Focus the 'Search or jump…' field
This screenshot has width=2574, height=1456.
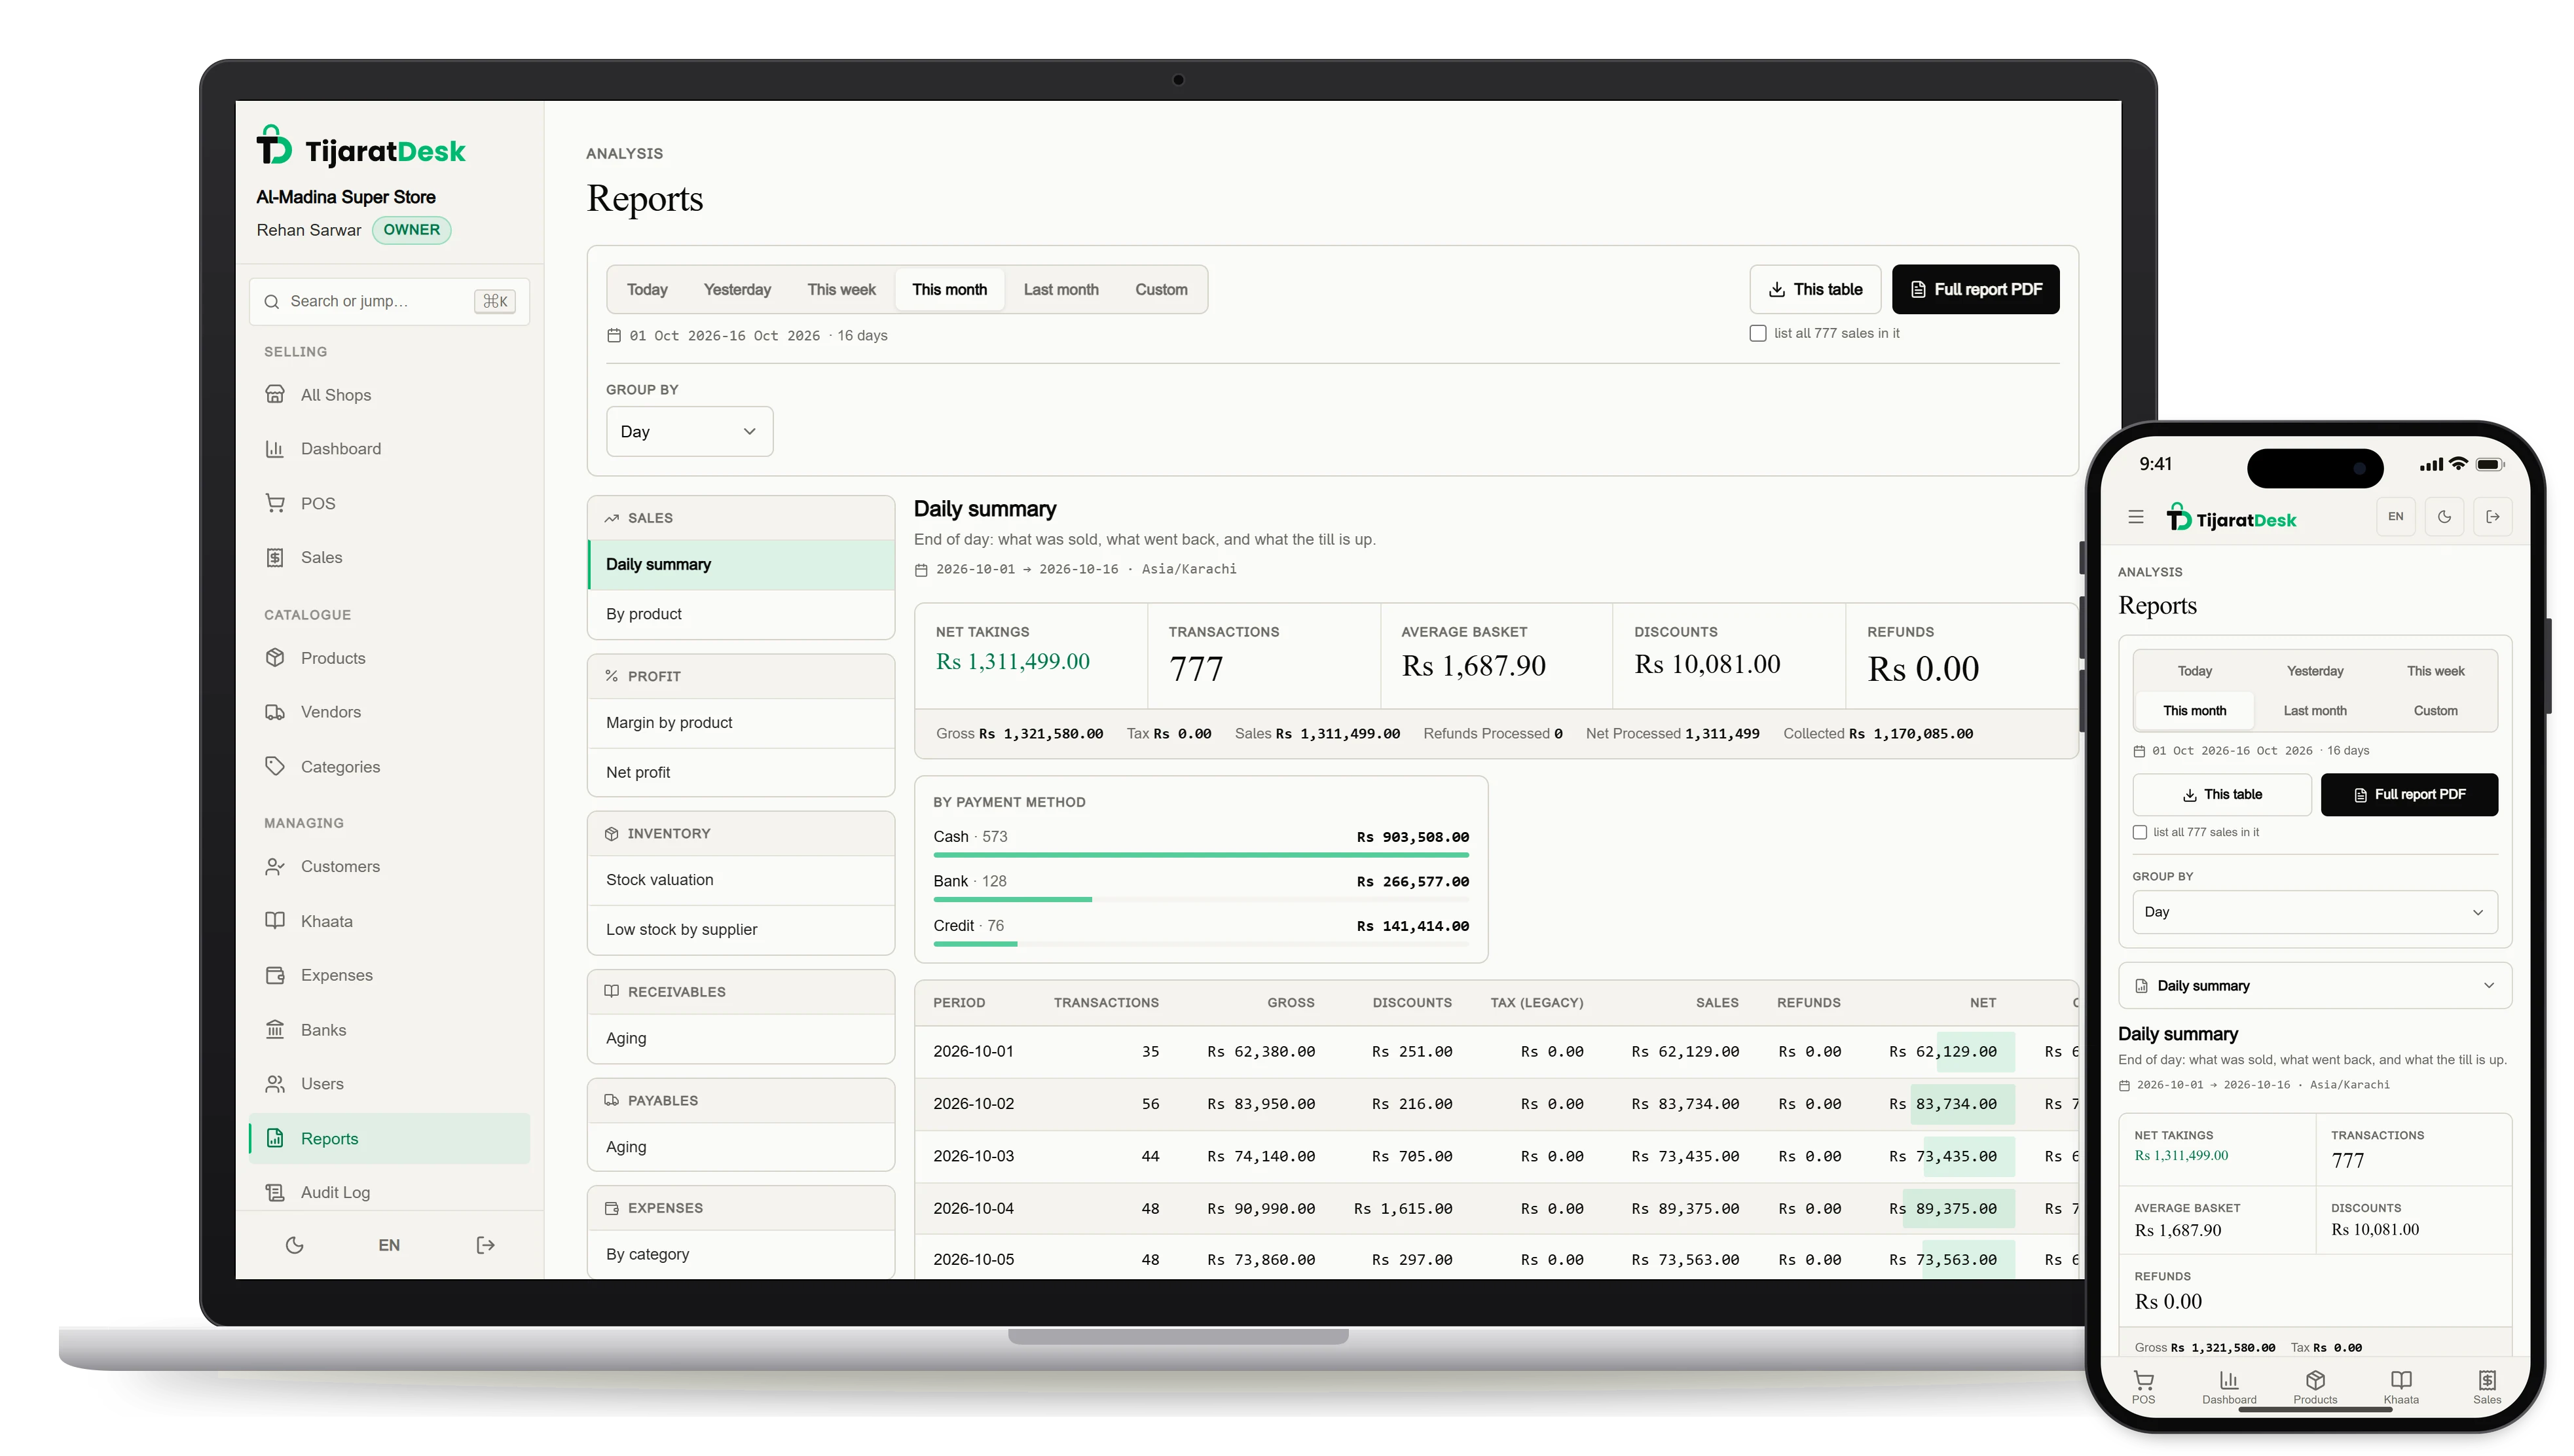(x=389, y=302)
